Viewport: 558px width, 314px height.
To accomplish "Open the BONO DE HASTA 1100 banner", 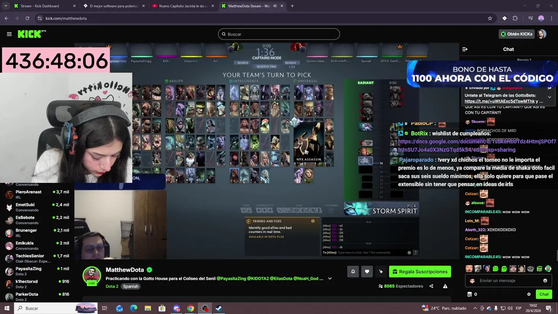I will (x=482, y=73).
